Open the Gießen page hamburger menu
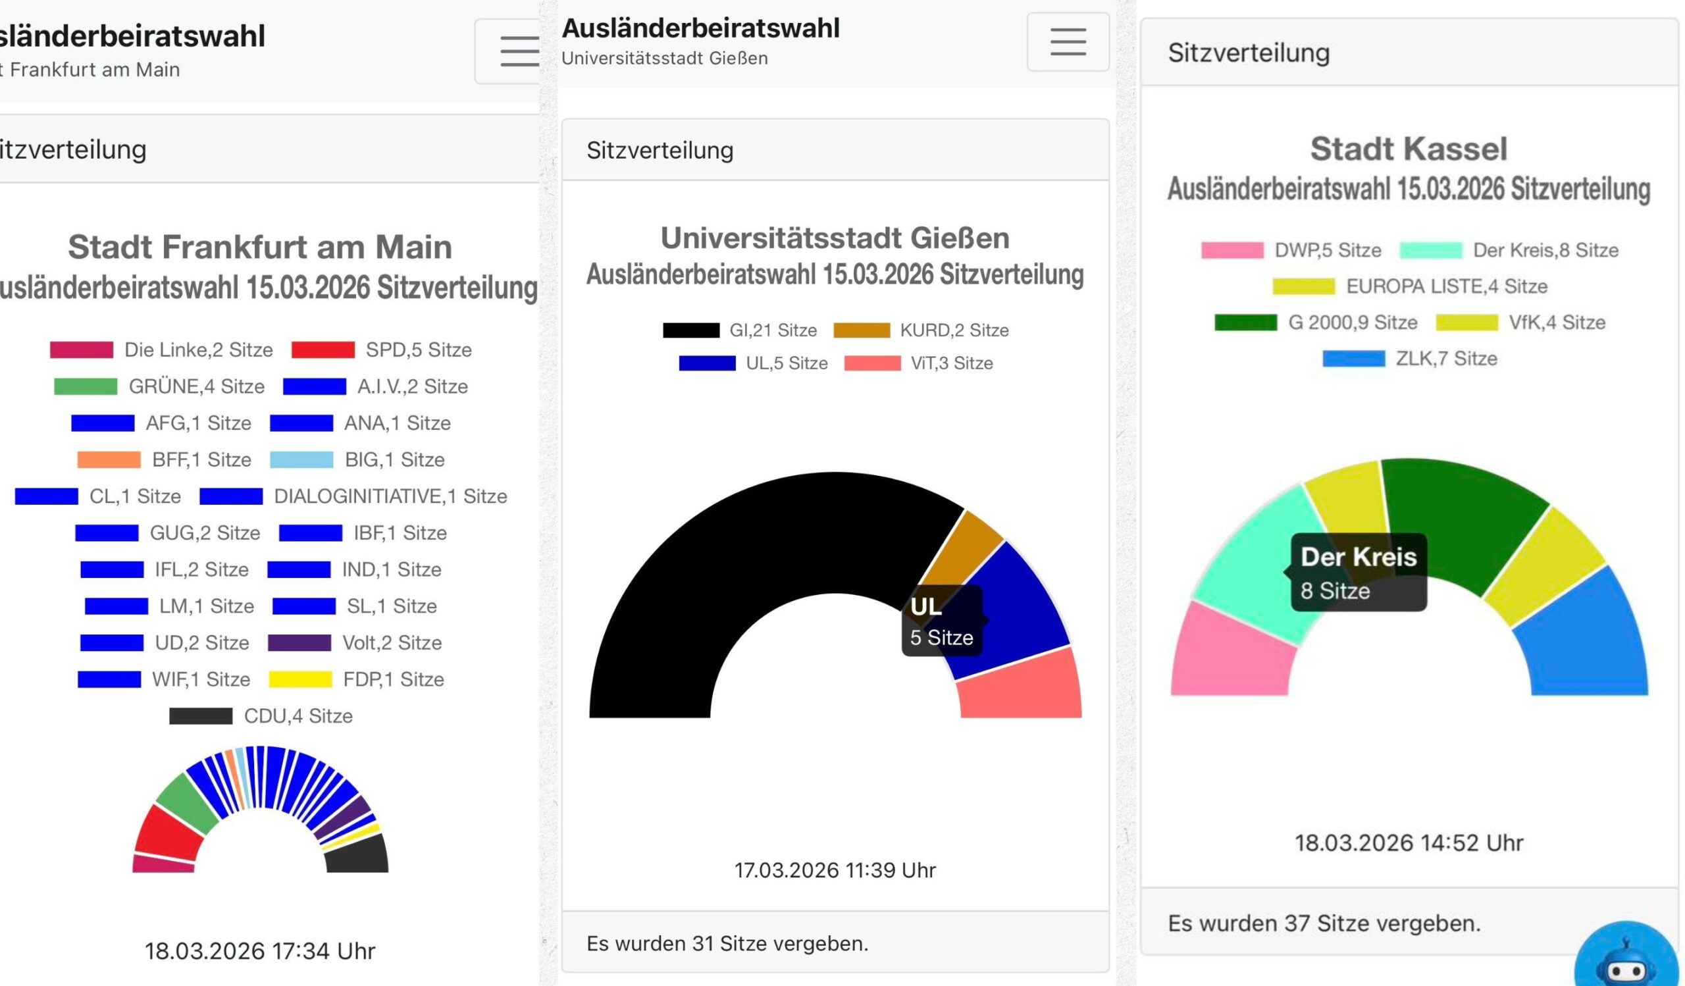Viewport: 1685px width, 986px height. coord(1067,41)
